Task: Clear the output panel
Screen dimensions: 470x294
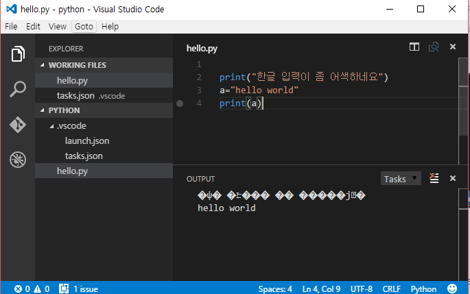Action: [x=434, y=178]
